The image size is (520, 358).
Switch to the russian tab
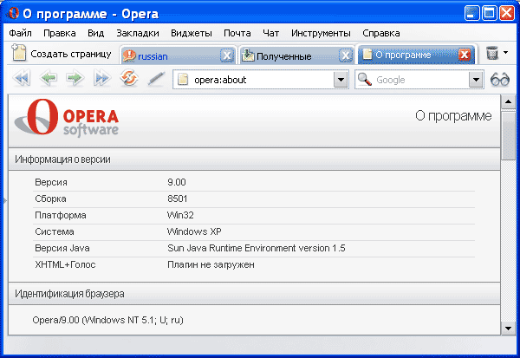(178, 55)
